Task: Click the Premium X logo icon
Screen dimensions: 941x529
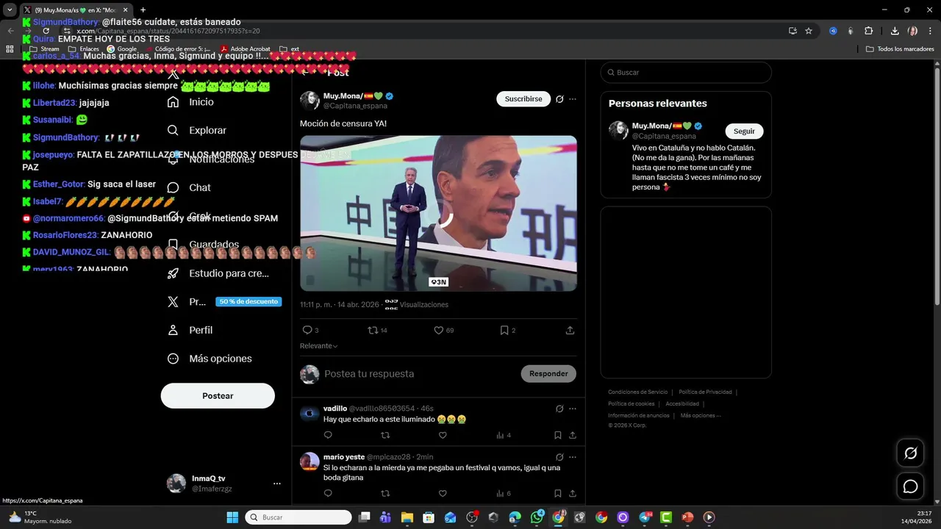Action: coord(173,302)
